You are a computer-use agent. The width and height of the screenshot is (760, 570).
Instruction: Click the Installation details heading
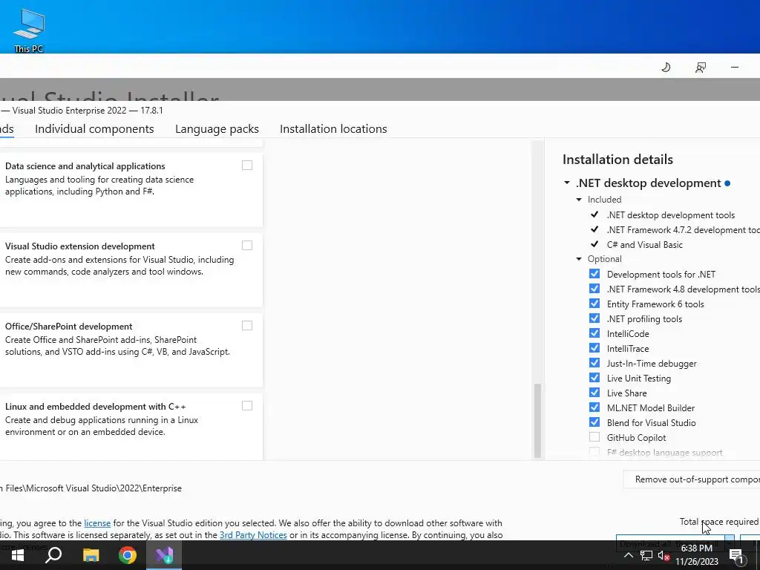pos(617,160)
